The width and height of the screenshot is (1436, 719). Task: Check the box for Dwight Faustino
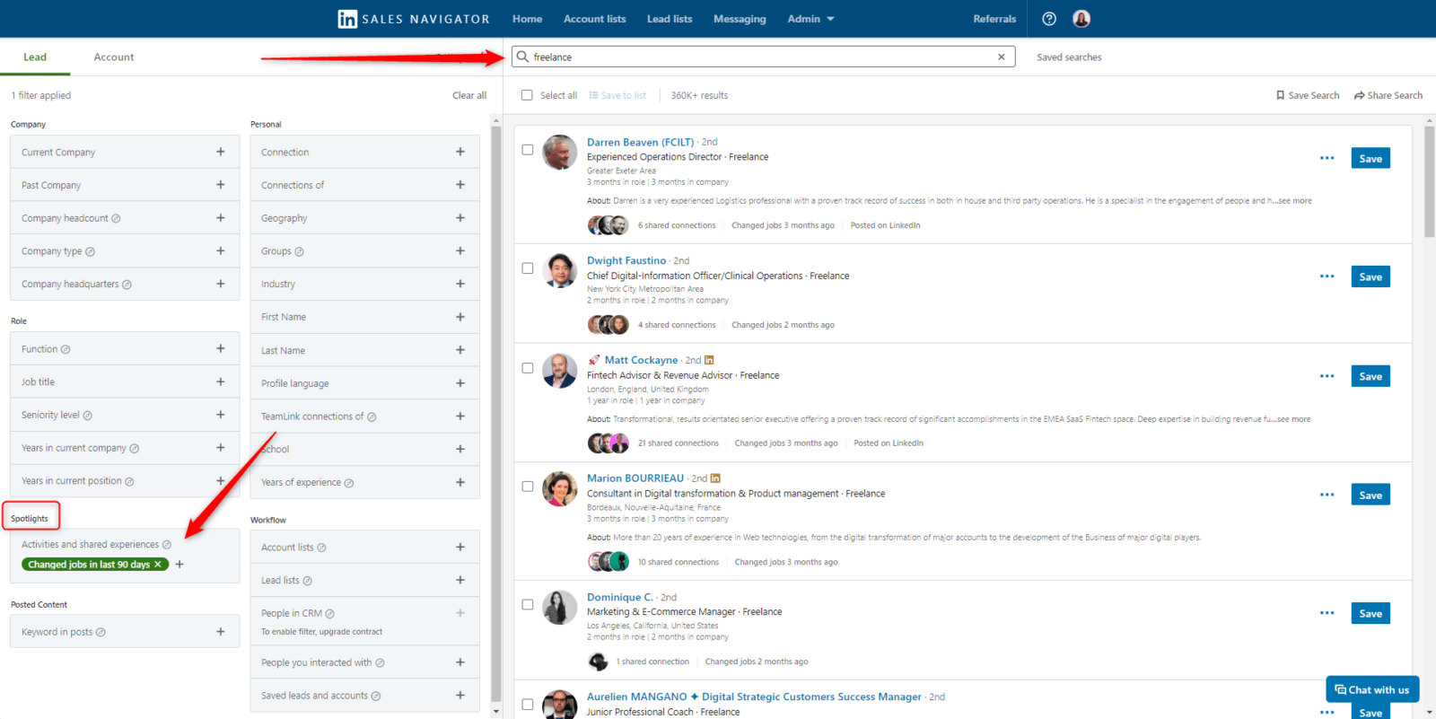[x=528, y=268]
